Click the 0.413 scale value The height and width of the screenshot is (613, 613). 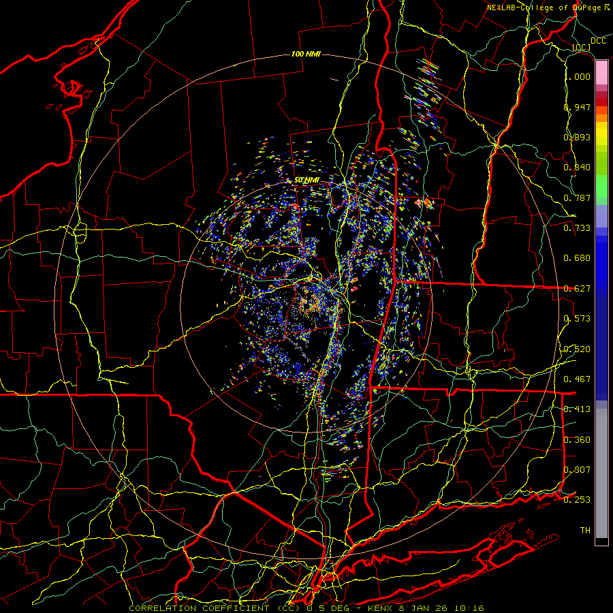click(577, 409)
